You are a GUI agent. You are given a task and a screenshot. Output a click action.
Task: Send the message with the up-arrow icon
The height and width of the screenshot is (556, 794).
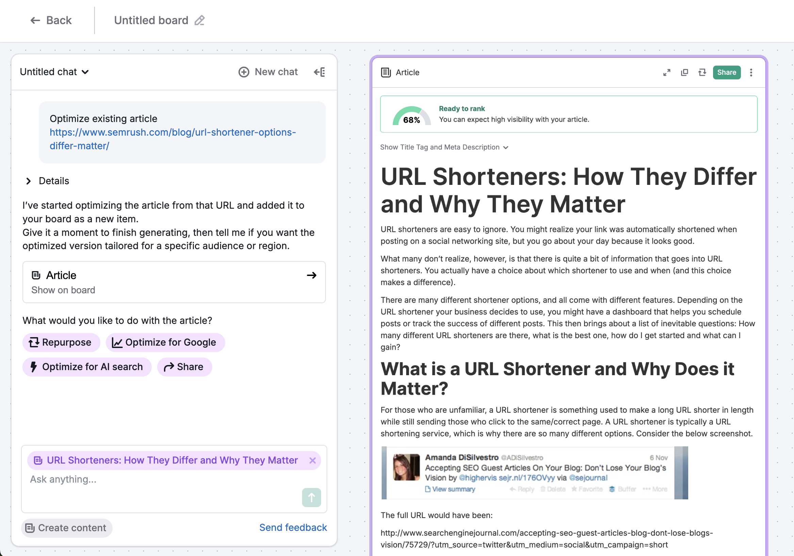311,498
